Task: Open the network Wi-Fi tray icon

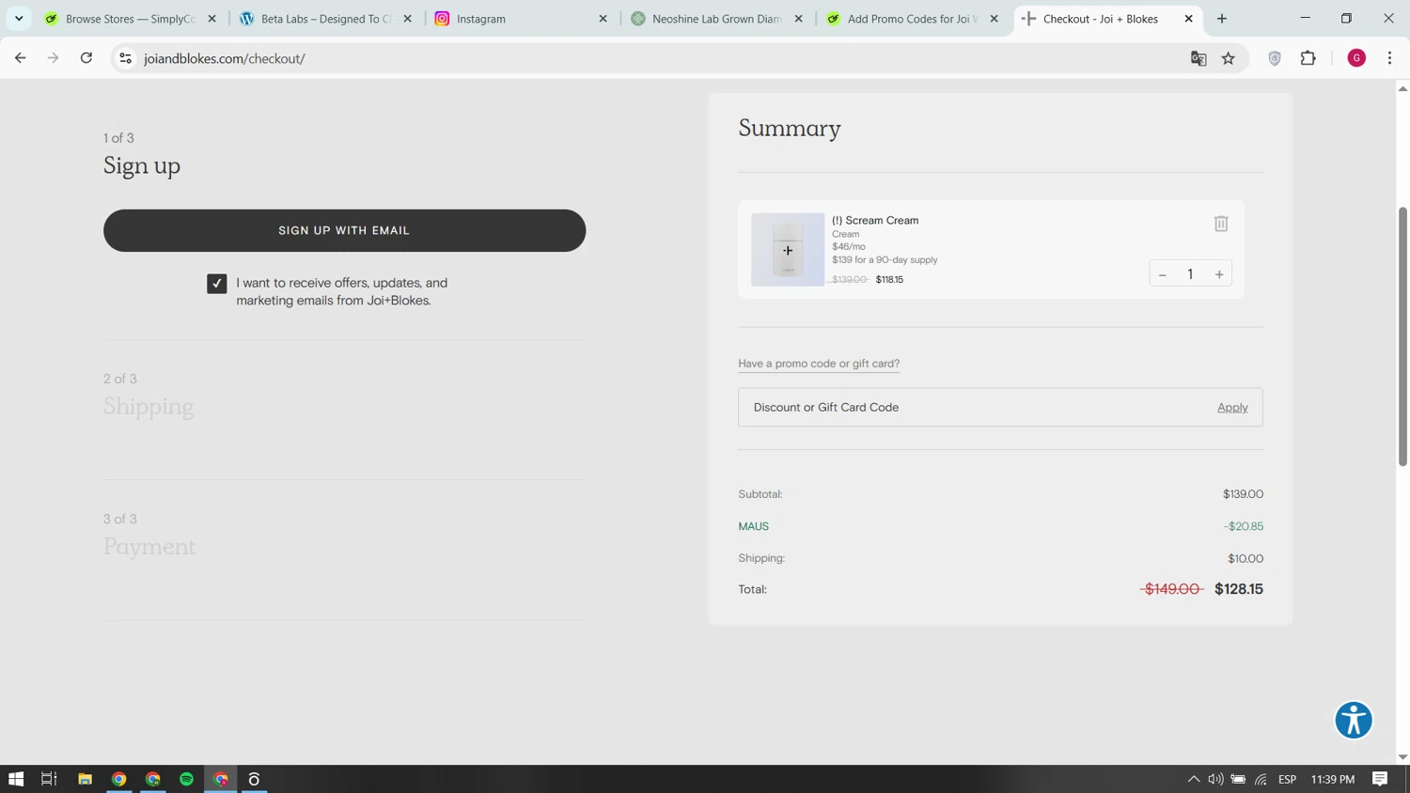Action: [1261, 779]
